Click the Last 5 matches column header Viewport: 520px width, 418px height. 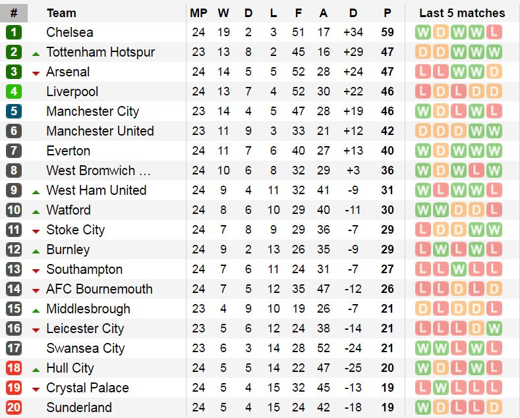[462, 13]
